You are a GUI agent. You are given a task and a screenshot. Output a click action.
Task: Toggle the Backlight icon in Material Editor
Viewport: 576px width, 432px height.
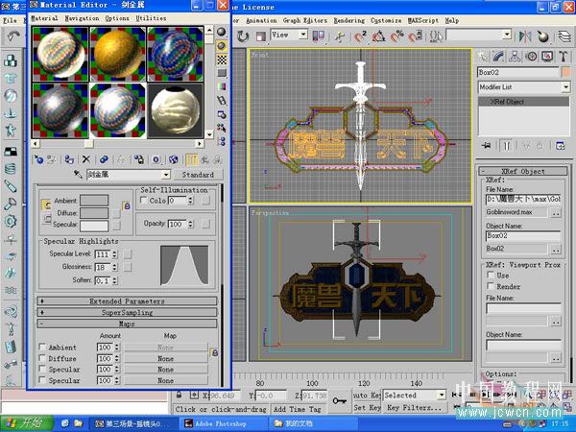pos(222,45)
